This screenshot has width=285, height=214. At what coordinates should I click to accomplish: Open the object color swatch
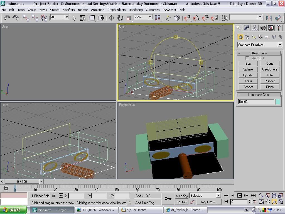278,102
